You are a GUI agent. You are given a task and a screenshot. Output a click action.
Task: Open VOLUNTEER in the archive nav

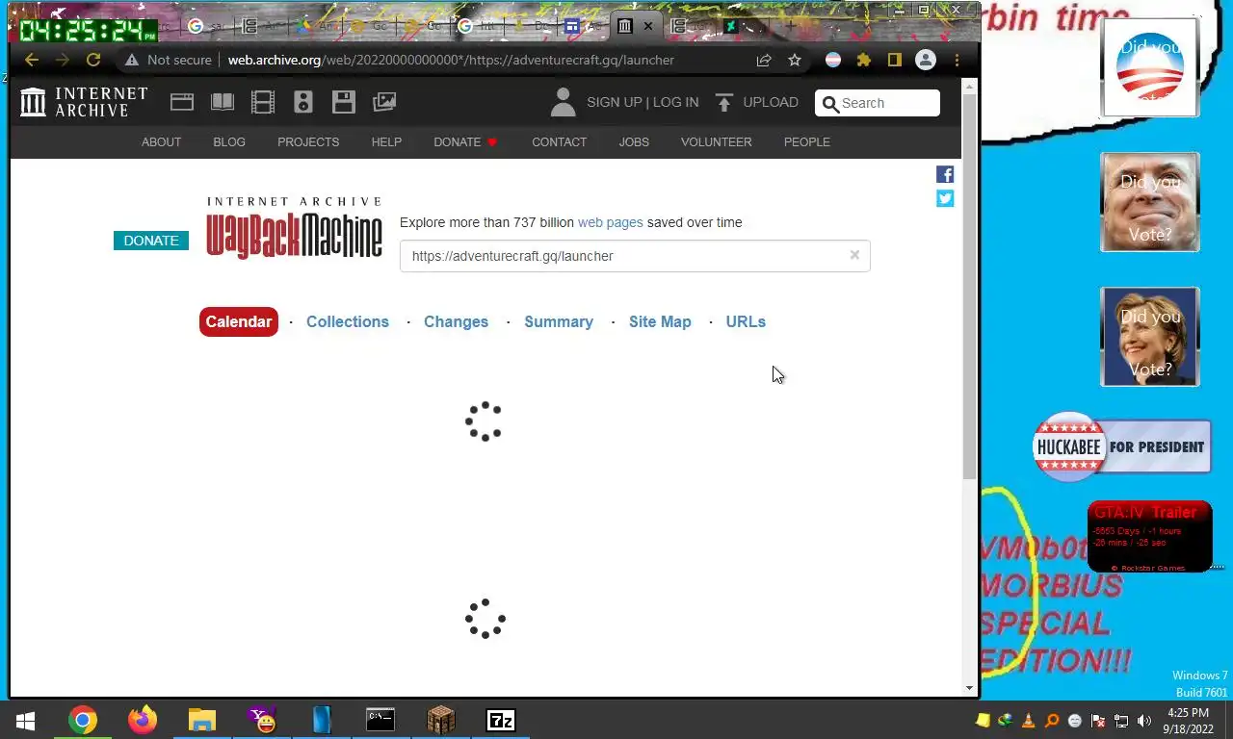coord(716,141)
